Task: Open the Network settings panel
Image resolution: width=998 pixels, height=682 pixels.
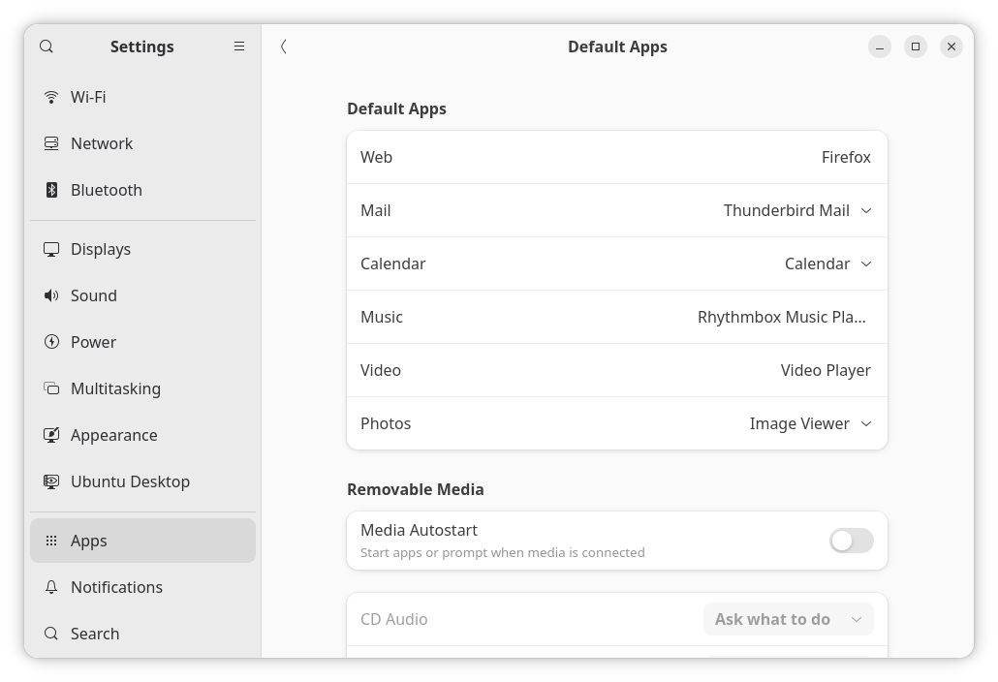Action: click(102, 143)
